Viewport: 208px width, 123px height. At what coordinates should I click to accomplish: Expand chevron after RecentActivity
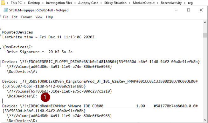point(185,3)
